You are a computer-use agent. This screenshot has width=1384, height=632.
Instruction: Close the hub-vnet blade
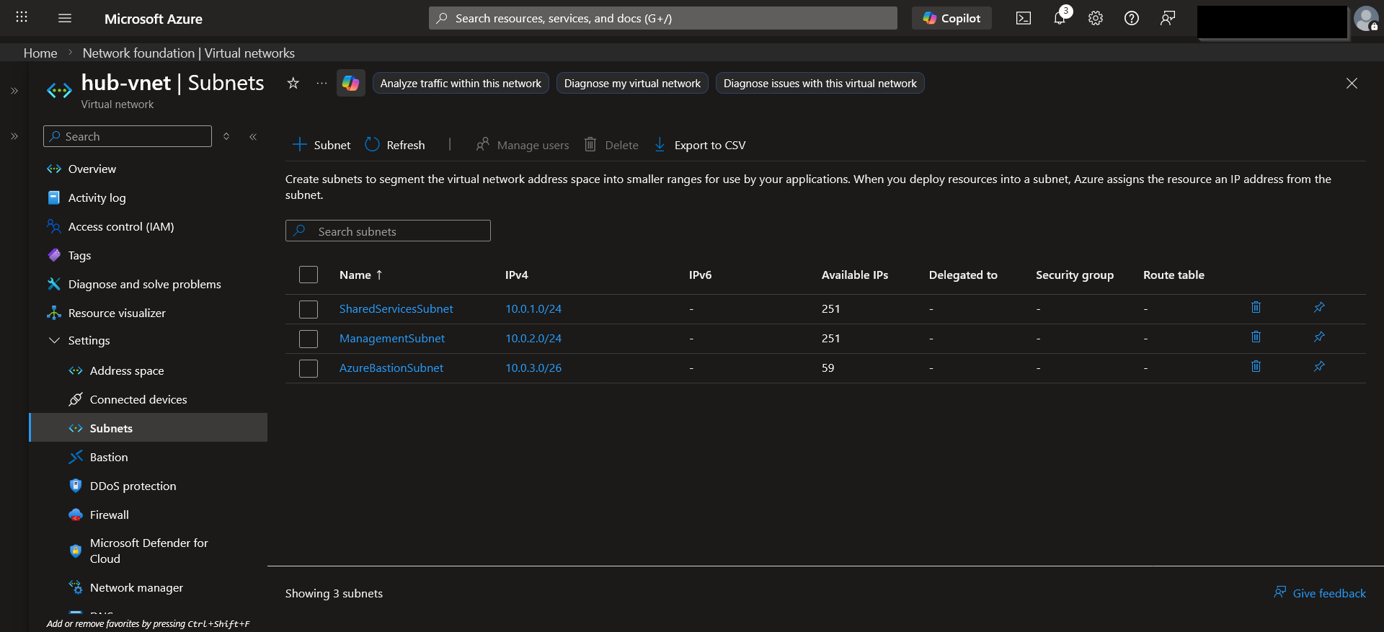(1352, 84)
